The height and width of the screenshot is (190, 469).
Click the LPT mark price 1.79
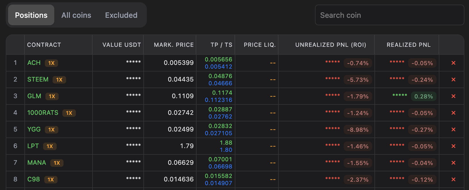[187, 146]
